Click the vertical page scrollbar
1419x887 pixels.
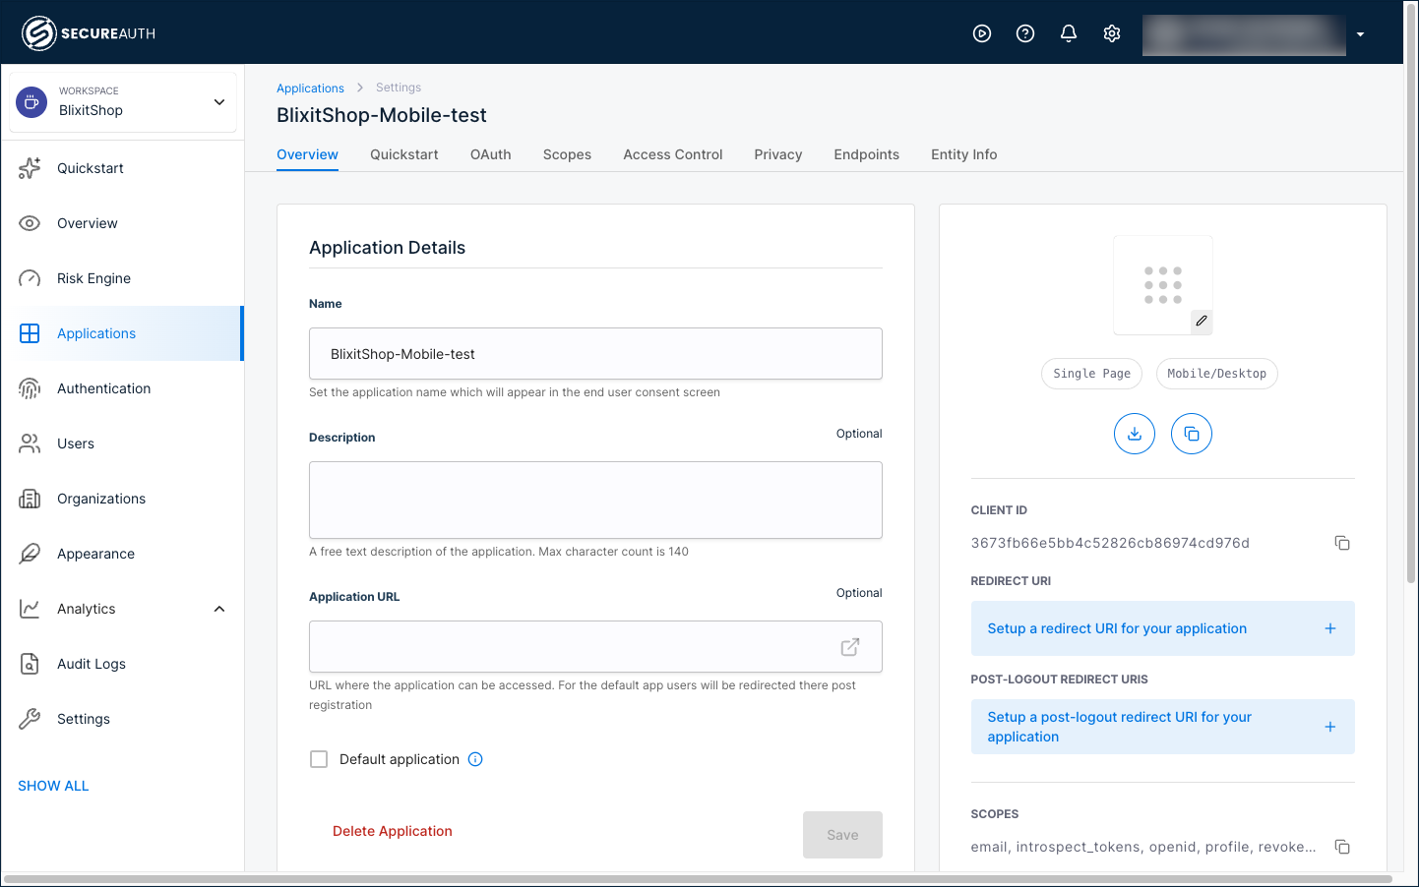pyautogui.click(x=1411, y=295)
